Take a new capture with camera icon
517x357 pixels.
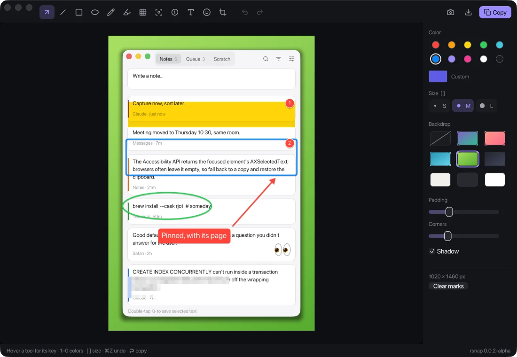[450, 13]
